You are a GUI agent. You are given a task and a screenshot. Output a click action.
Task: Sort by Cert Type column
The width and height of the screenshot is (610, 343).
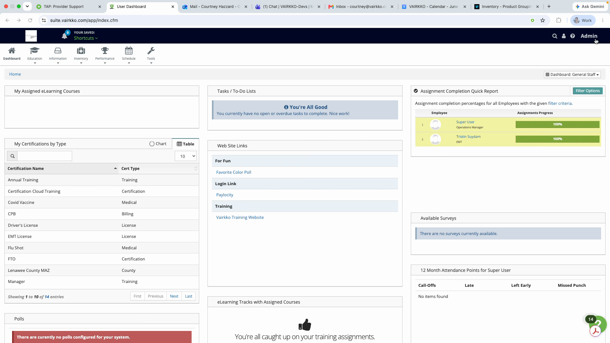(x=159, y=169)
